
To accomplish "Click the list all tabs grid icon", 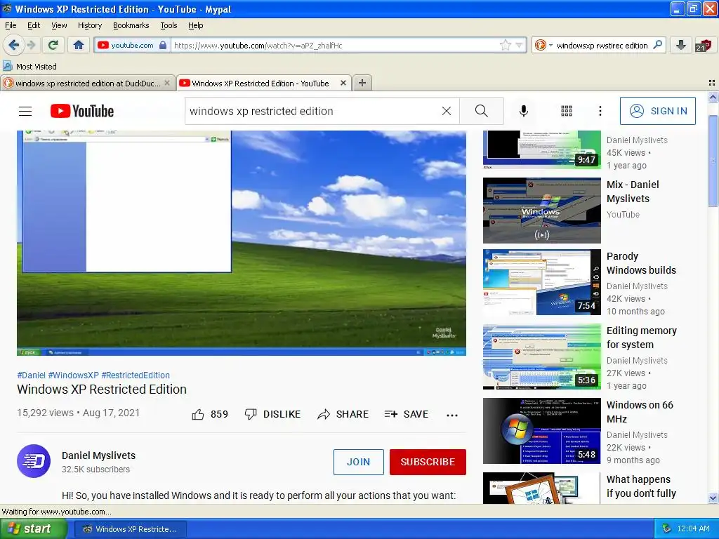I will point(712,83).
